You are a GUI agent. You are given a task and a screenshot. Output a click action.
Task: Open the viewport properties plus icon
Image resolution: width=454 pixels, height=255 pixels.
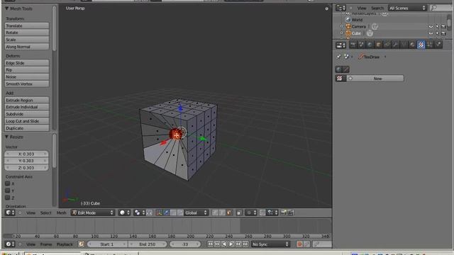pyautogui.click(x=326, y=8)
